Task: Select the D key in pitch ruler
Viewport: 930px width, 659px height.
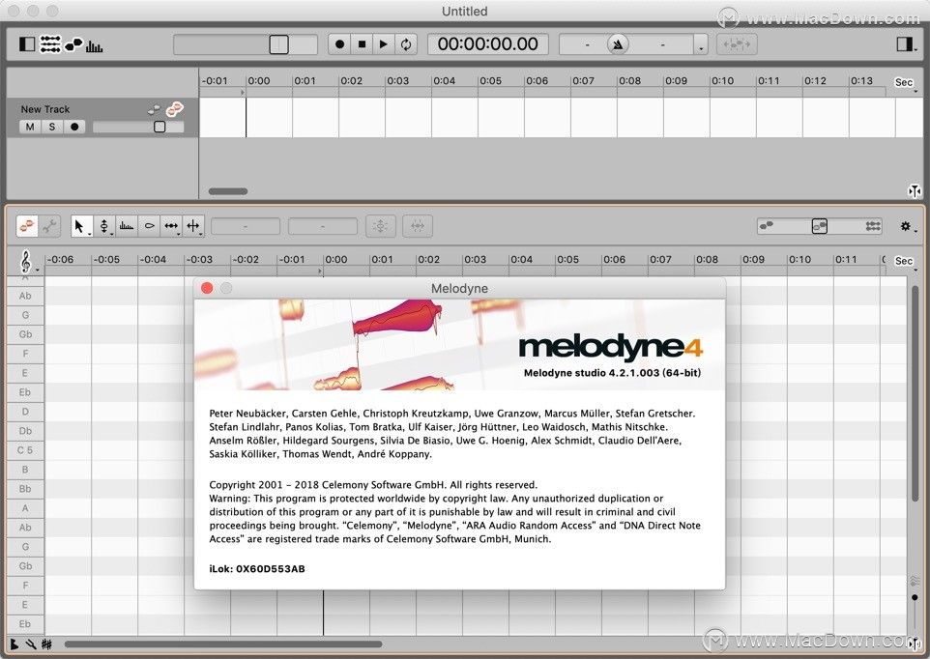Action: click(25, 412)
